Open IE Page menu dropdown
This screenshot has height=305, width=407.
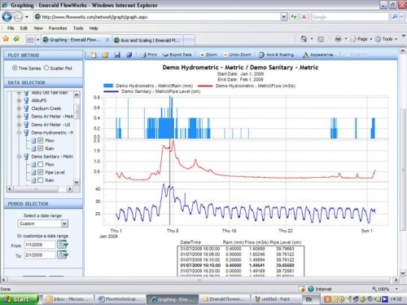coord(361,39)
